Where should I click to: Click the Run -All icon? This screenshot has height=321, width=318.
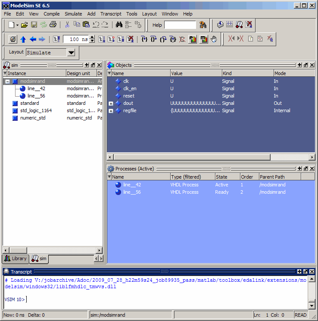pos(121,39)
